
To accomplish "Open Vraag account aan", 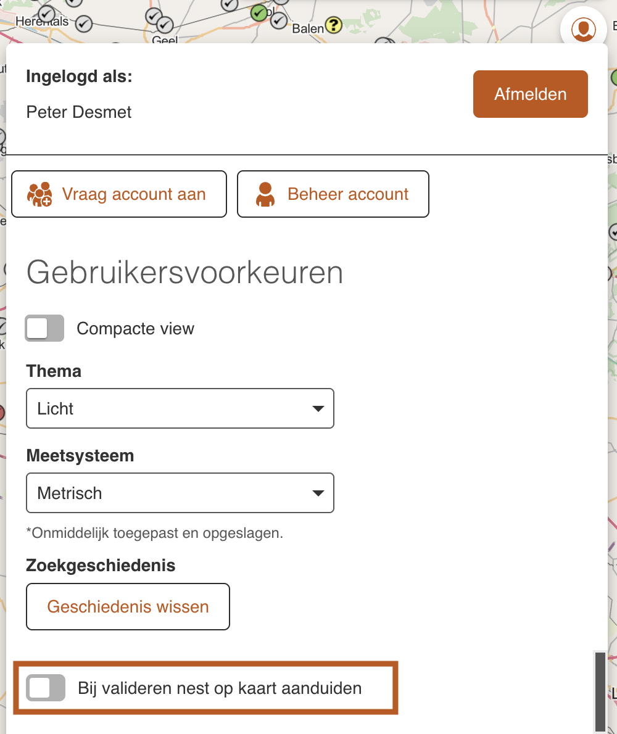I will coord(119,194).
